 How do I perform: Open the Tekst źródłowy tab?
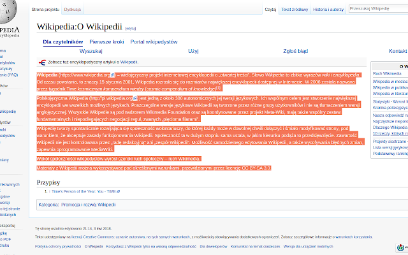tap(295, 10)
